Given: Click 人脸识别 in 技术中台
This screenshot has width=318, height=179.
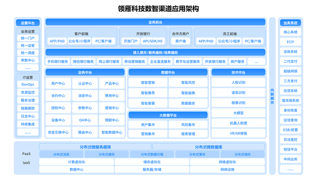Looking at the screenshot, I should [x=239, y=82].
